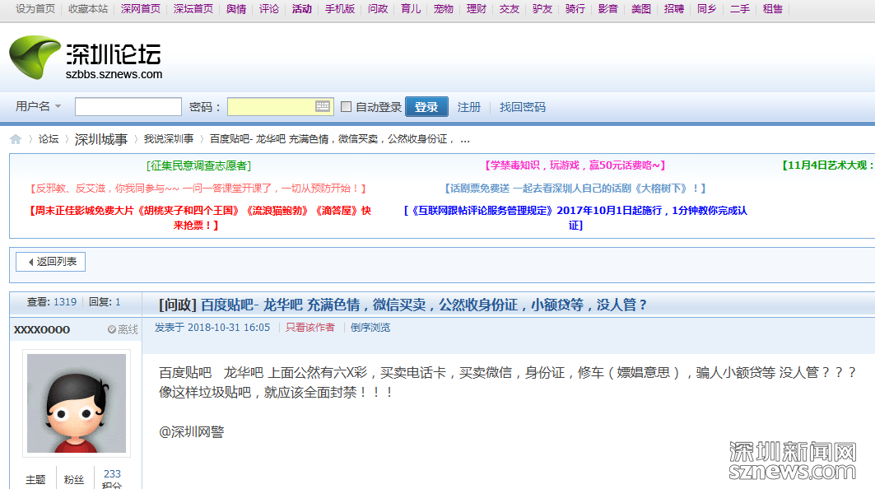
Task: Focus the yellow password input field
Action: click(270, 107)
